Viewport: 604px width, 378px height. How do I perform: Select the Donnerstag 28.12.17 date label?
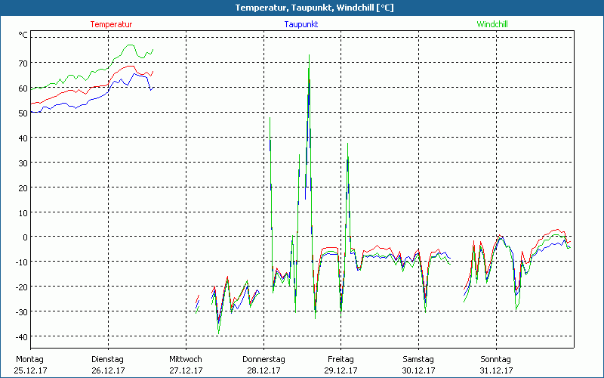pos(263,364)
